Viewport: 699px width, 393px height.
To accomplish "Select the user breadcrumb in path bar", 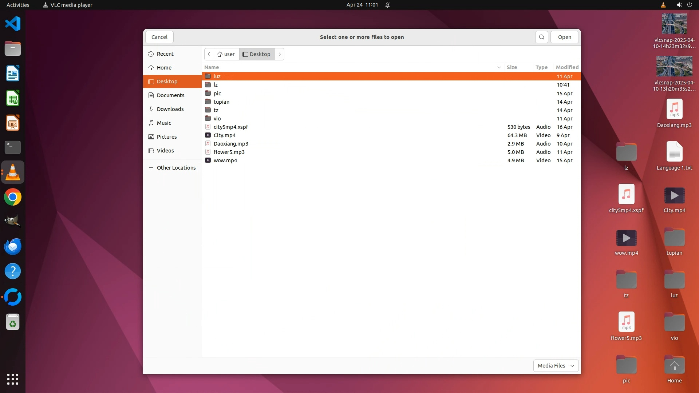I will (x=226, y=54).
